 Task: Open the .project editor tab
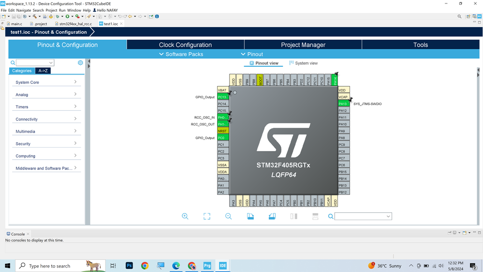point(39,24)
